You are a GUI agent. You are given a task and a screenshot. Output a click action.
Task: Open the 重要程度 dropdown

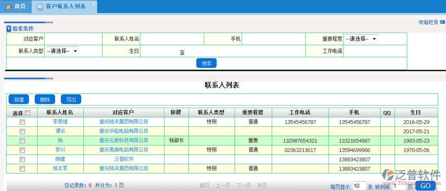click(361, 39)
